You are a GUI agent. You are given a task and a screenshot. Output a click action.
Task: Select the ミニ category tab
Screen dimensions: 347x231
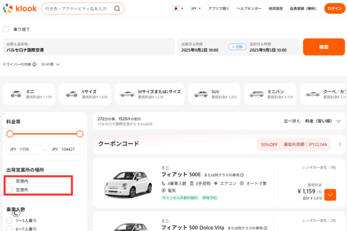(x=29, y=94)
